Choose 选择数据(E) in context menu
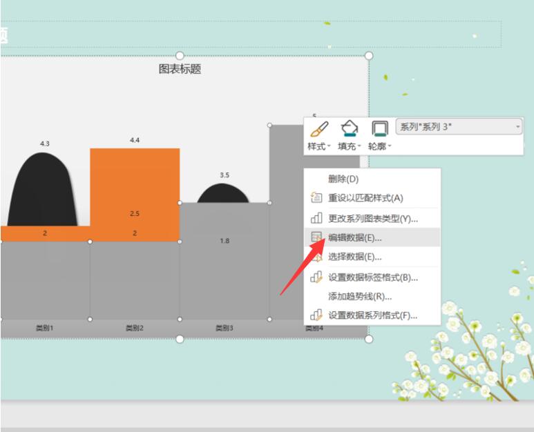534x432 pixels. 372,257
